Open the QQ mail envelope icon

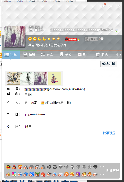60,174
